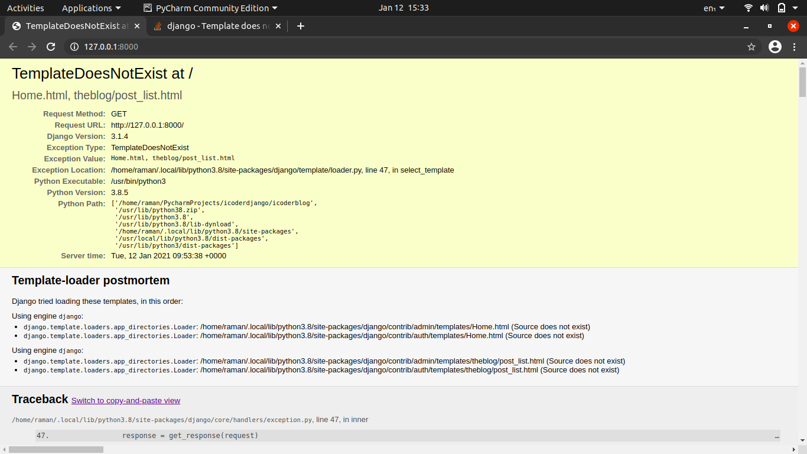Switch to the TemplateDoesNotExist tab
The image size is (807, 454).
77,26
